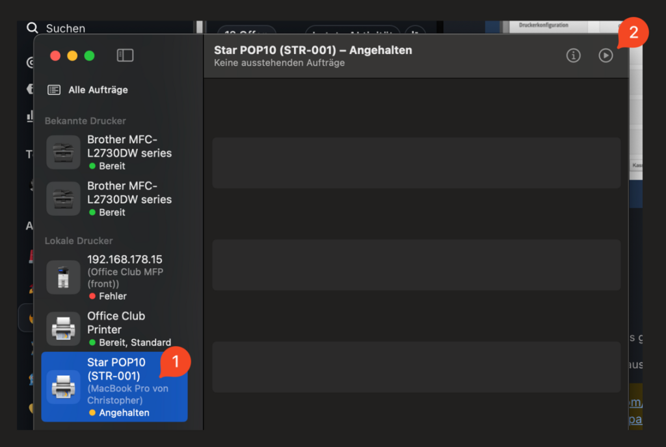Click the Suchen search field behind the window
666x447 pixels.
65,28
